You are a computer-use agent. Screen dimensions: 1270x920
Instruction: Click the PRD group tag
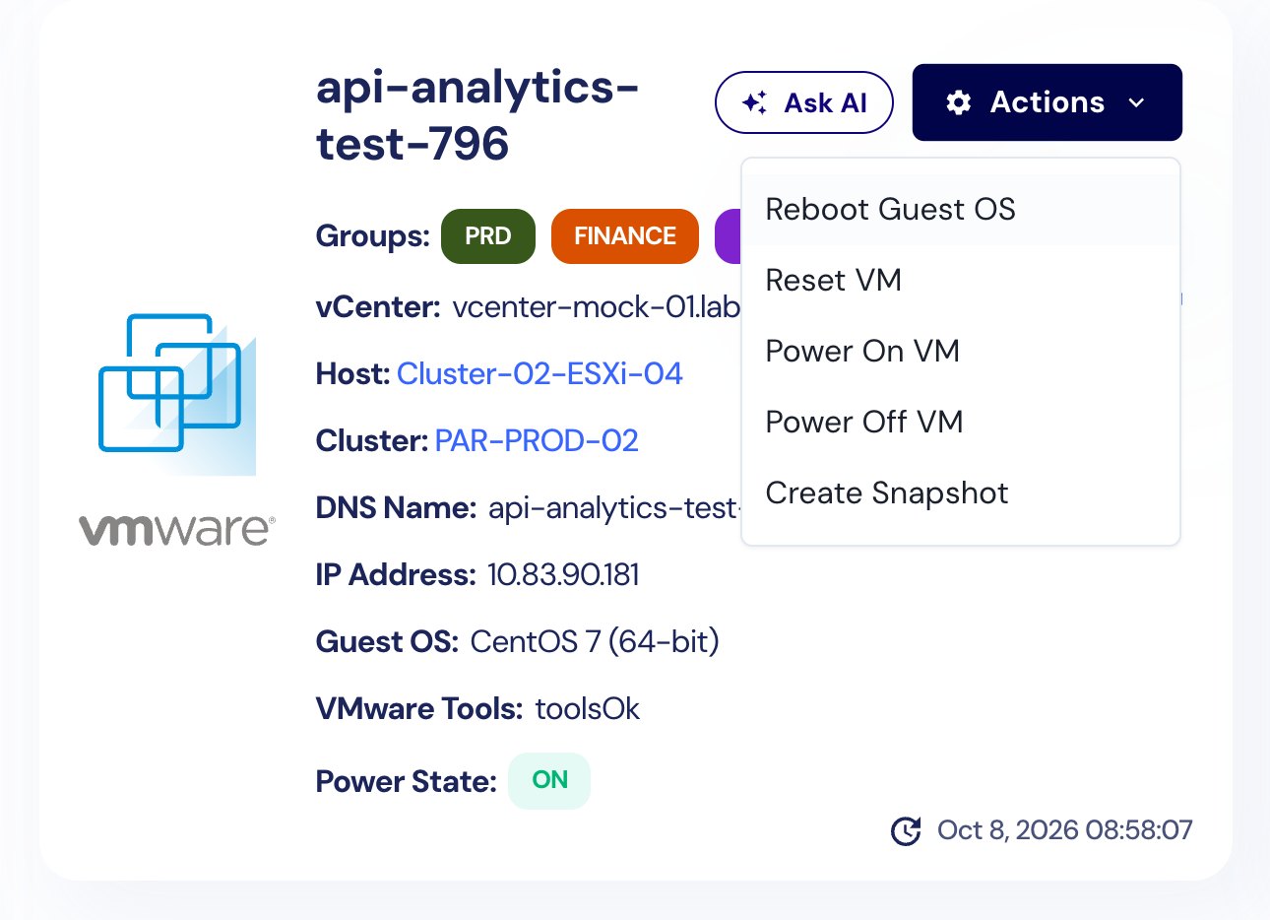click(488, 236)
